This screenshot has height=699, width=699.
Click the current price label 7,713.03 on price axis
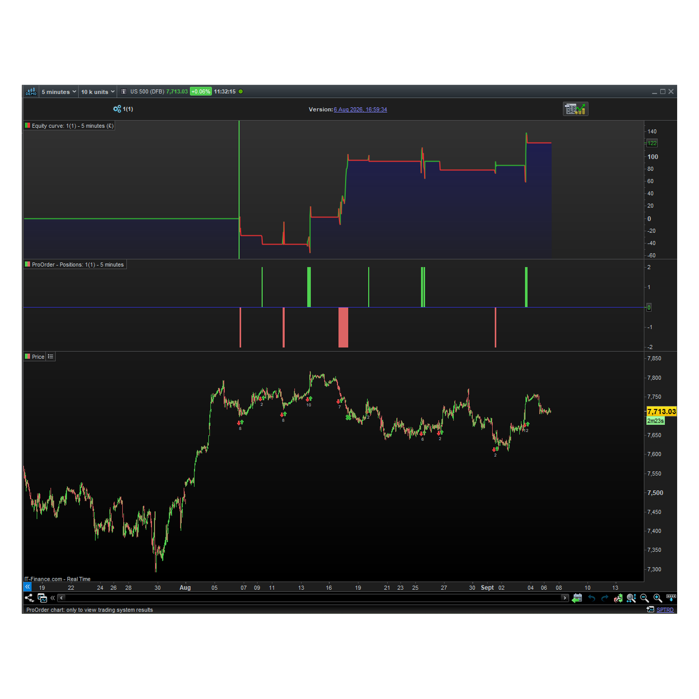661,412
